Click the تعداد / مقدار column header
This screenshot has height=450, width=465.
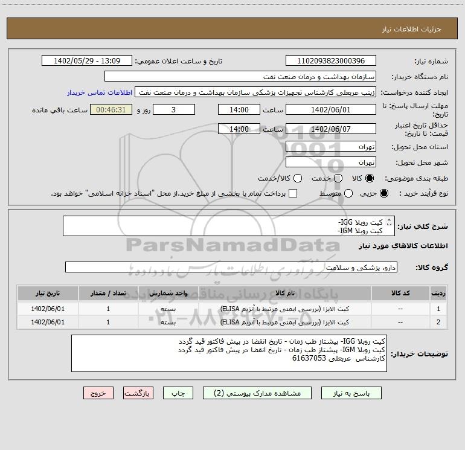[x=108, y=294]
